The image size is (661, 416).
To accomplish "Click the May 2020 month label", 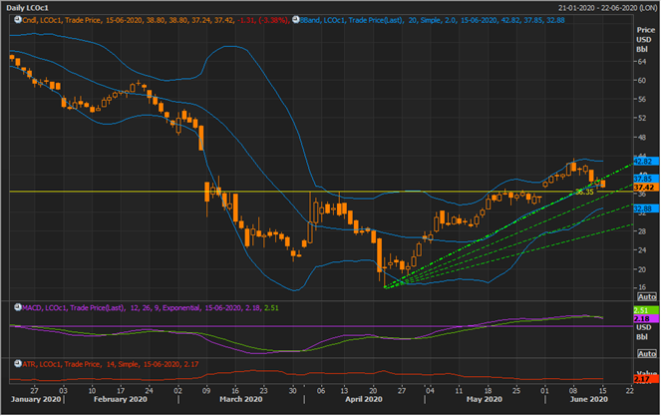I will coord(485,399).
